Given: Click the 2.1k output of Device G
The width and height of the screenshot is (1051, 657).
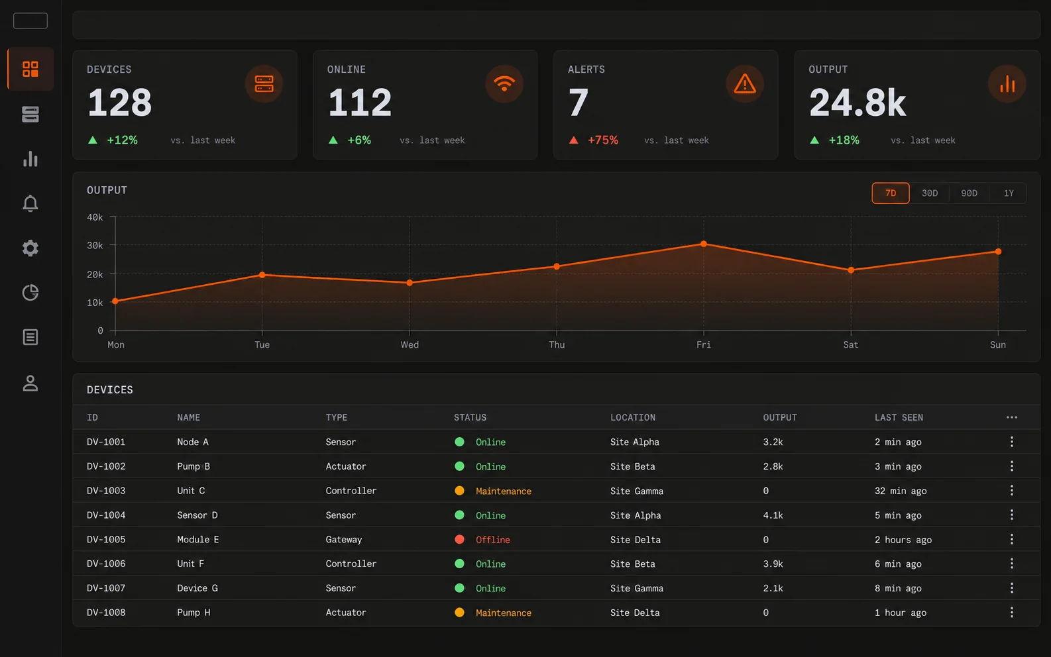Looking at the screenshot, I should click(773, 588).
